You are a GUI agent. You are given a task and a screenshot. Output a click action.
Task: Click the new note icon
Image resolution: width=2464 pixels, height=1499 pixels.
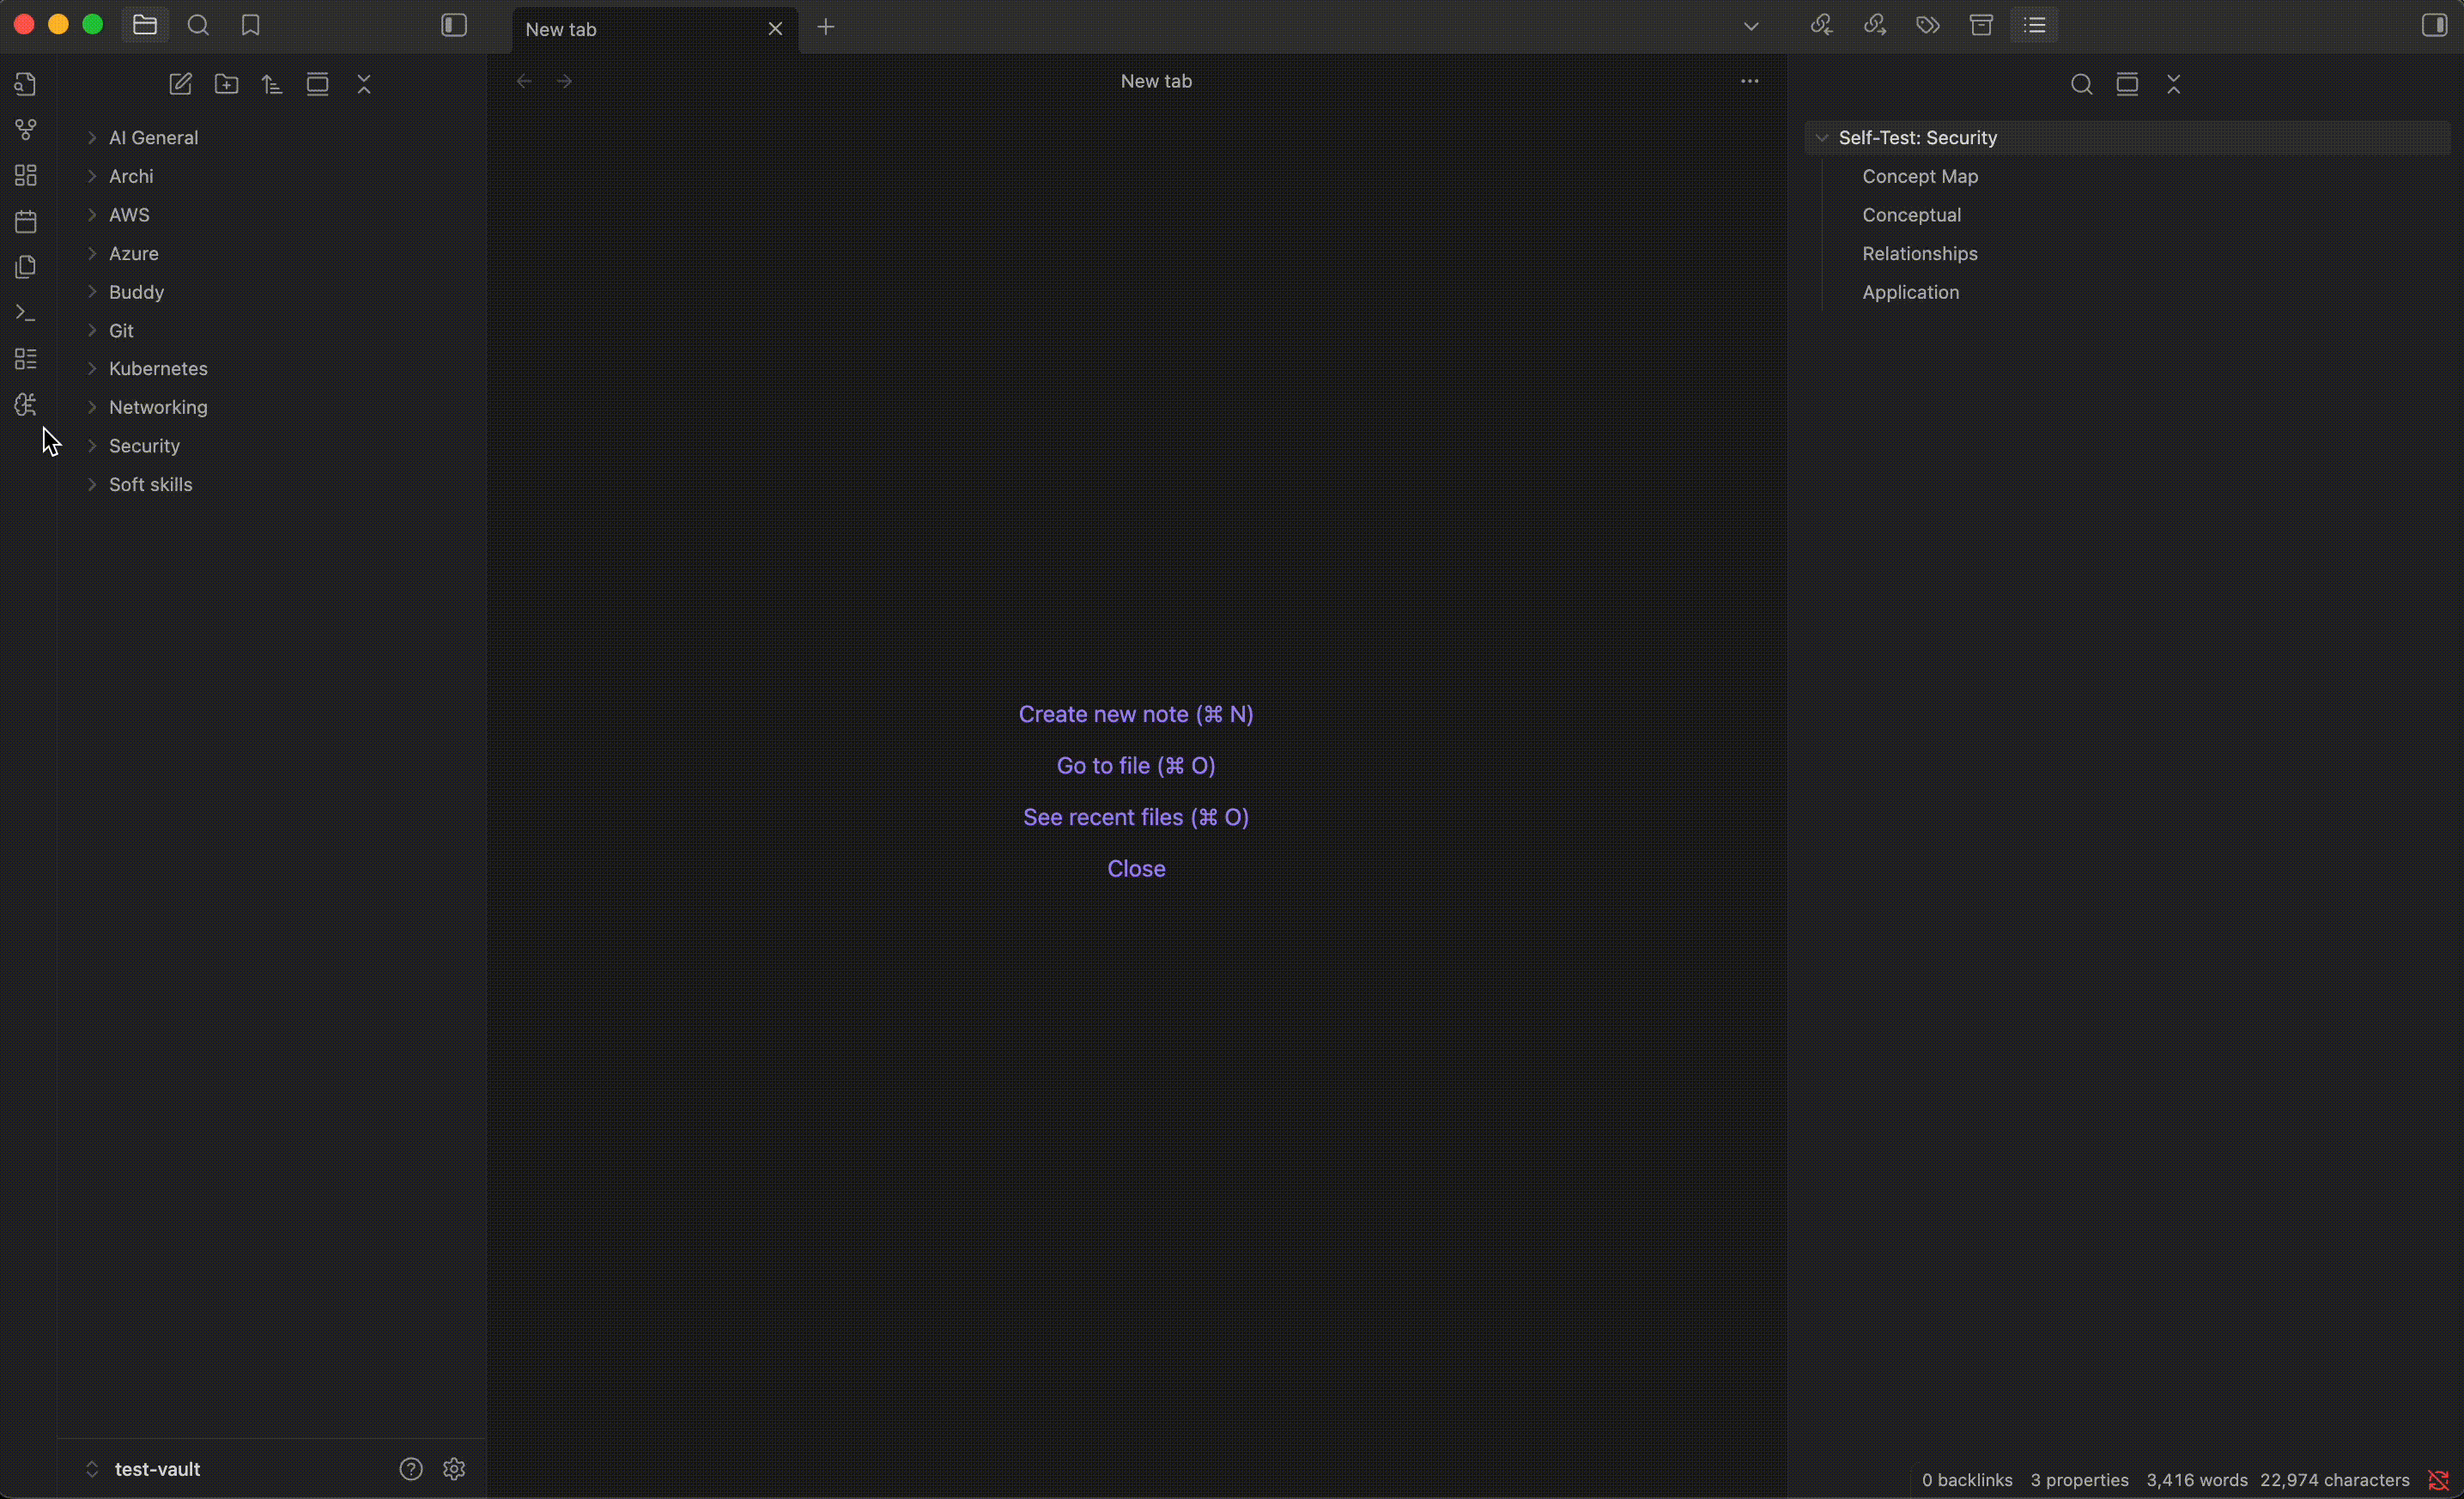[180, 84]
